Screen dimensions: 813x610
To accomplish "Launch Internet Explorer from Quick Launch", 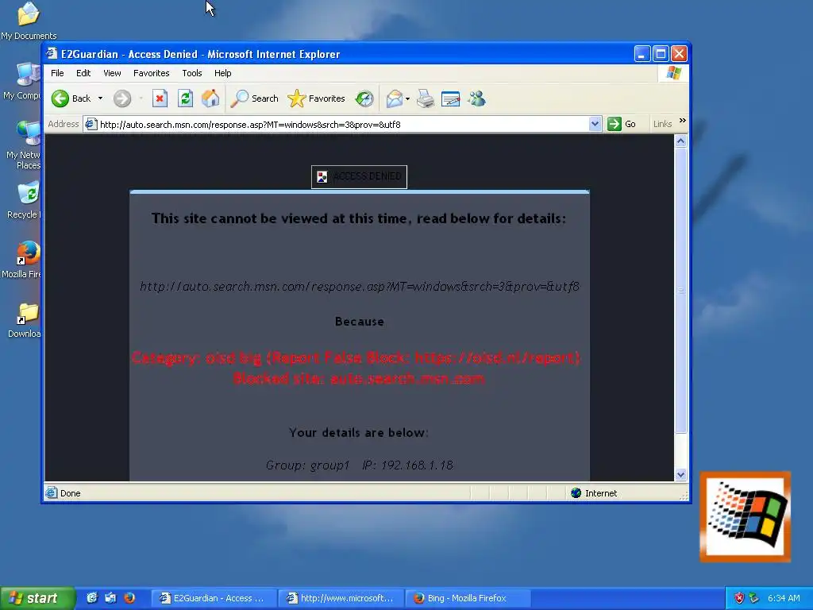I will point(92,598).
